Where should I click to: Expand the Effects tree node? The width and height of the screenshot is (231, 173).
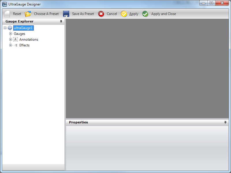[x=11, y=45]
